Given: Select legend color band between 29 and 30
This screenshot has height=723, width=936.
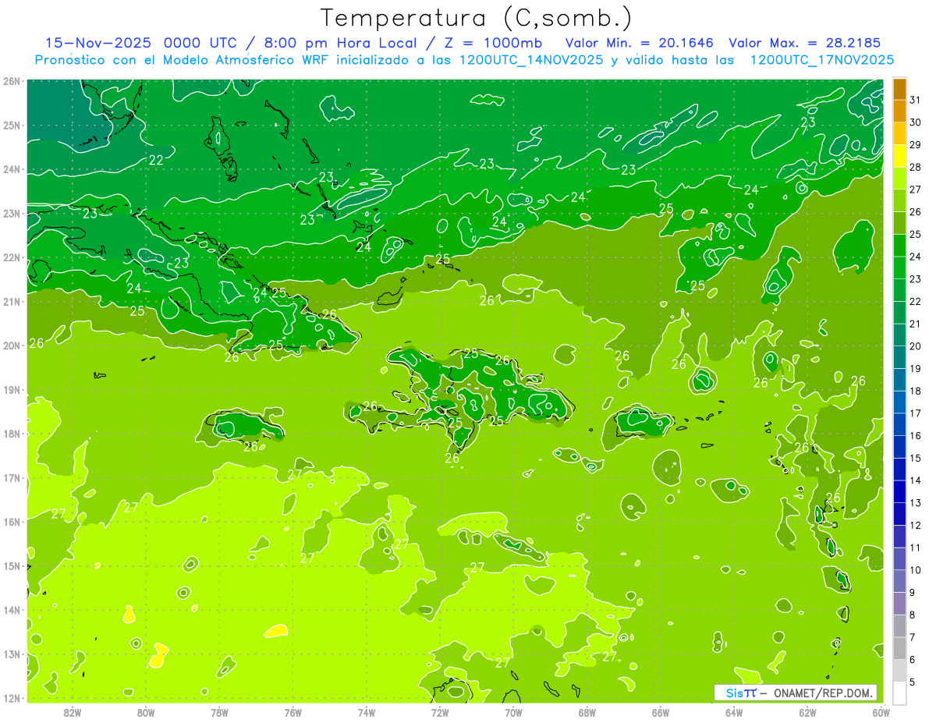Looking at the screenshot, I should (899, 133).
